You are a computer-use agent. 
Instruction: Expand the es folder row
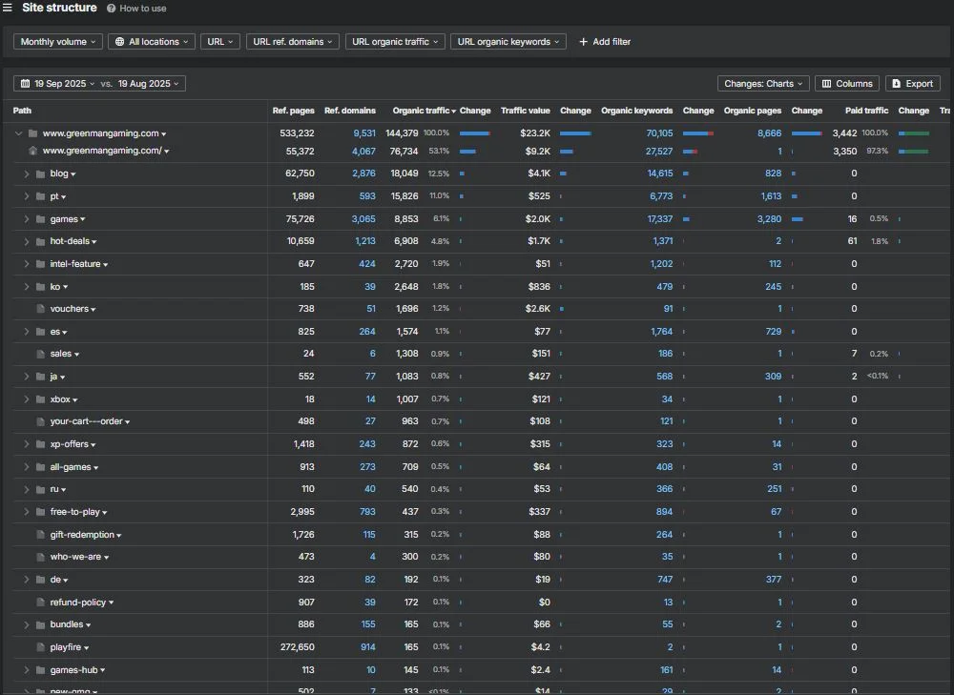tap(26, 332)
